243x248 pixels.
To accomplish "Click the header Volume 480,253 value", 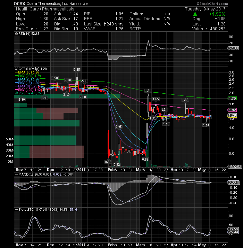I will pos(218,29).
